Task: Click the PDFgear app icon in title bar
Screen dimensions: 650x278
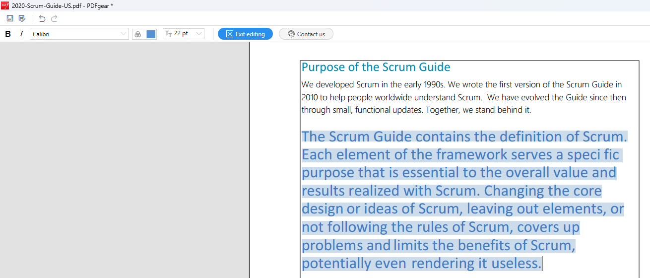Action: tap(5, 5)
